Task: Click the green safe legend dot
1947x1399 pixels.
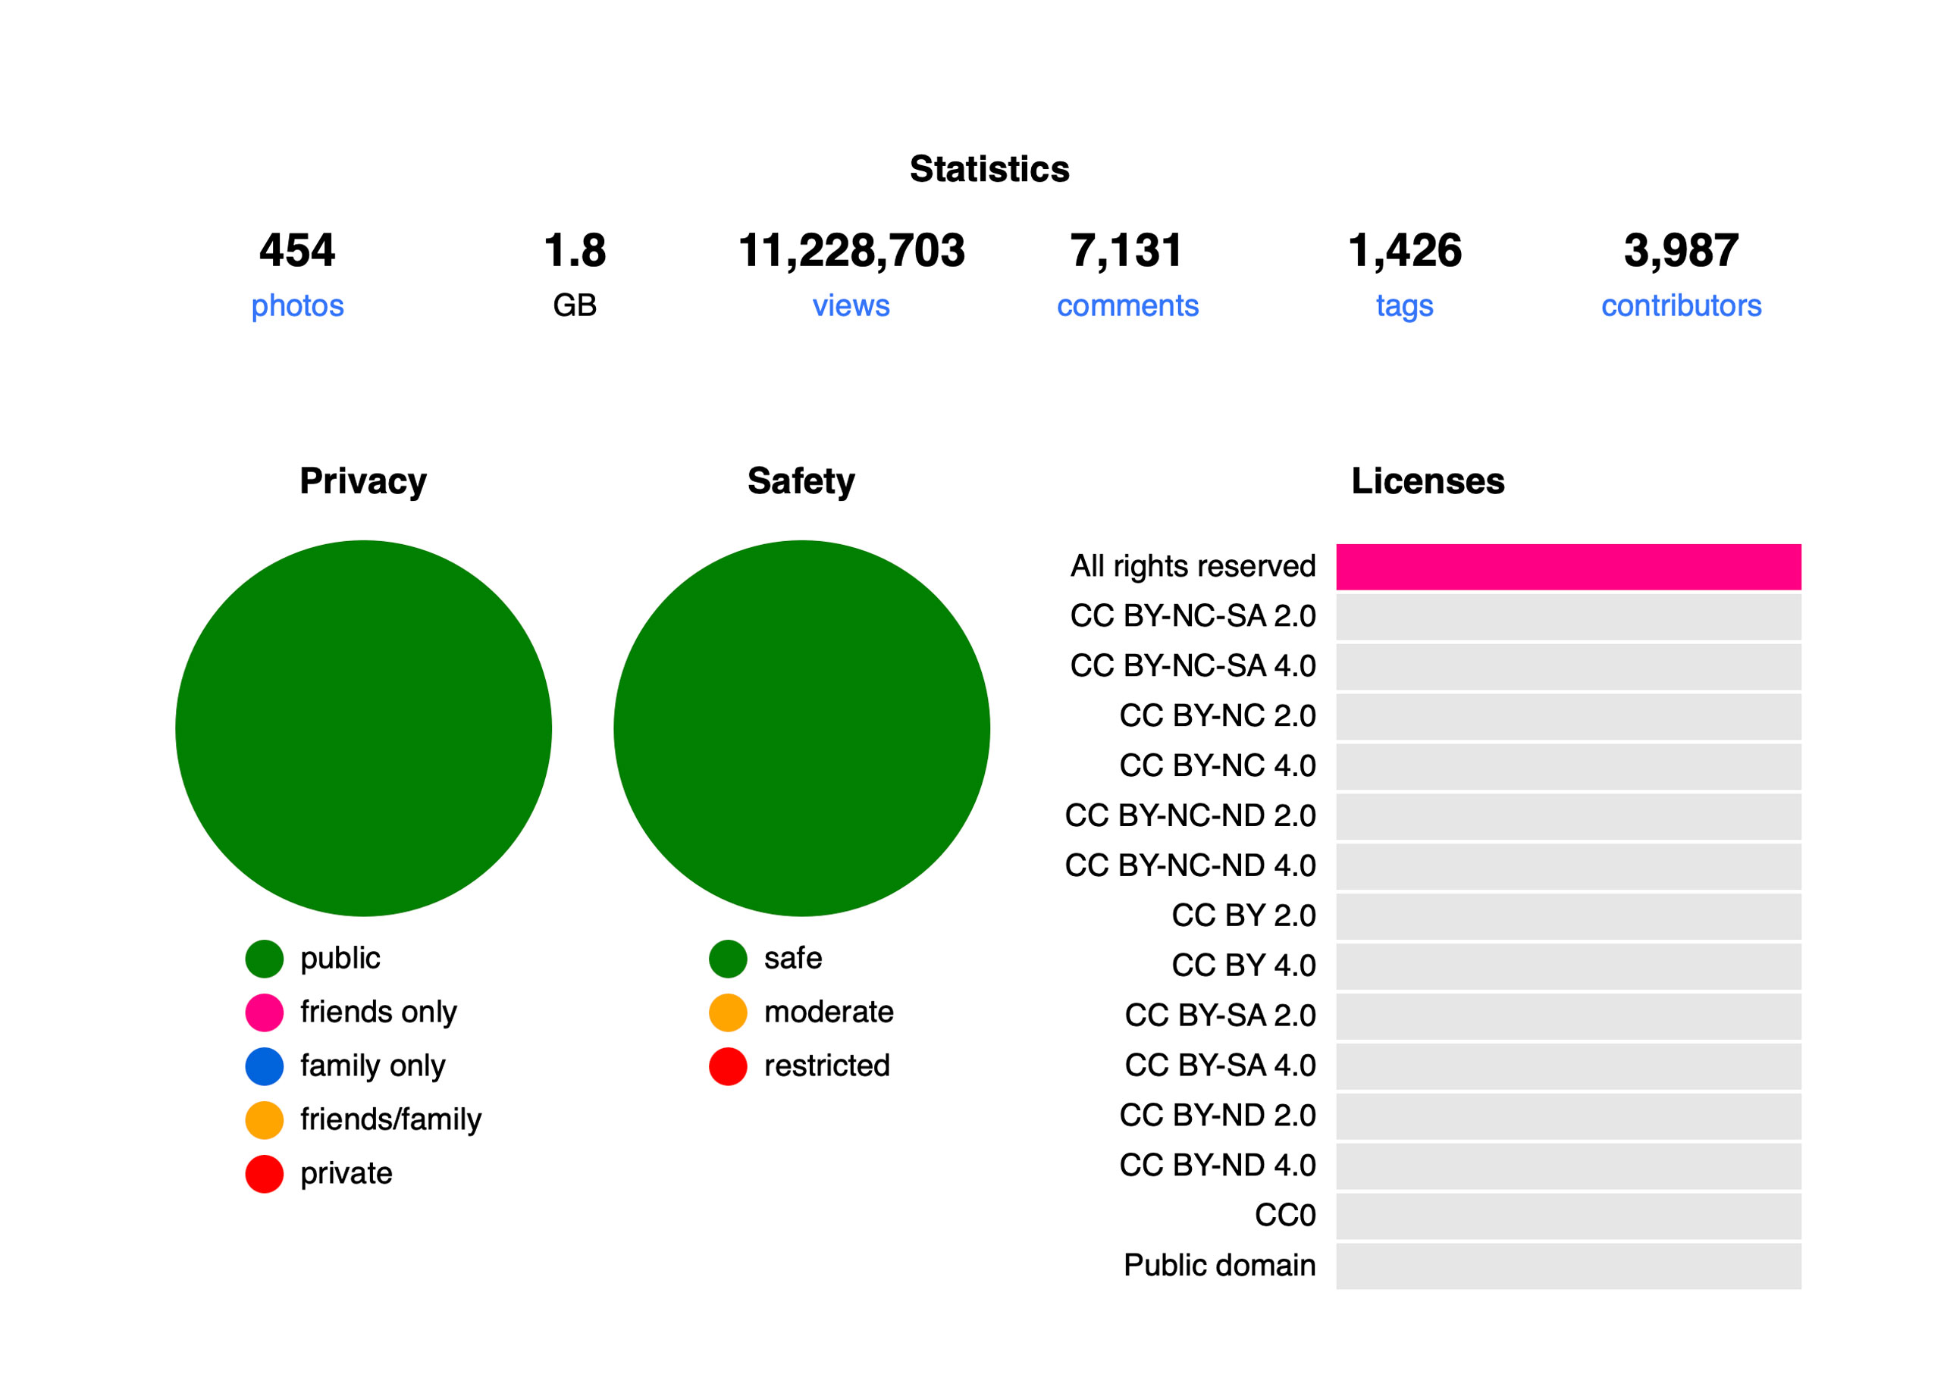Action: (728, 959)
